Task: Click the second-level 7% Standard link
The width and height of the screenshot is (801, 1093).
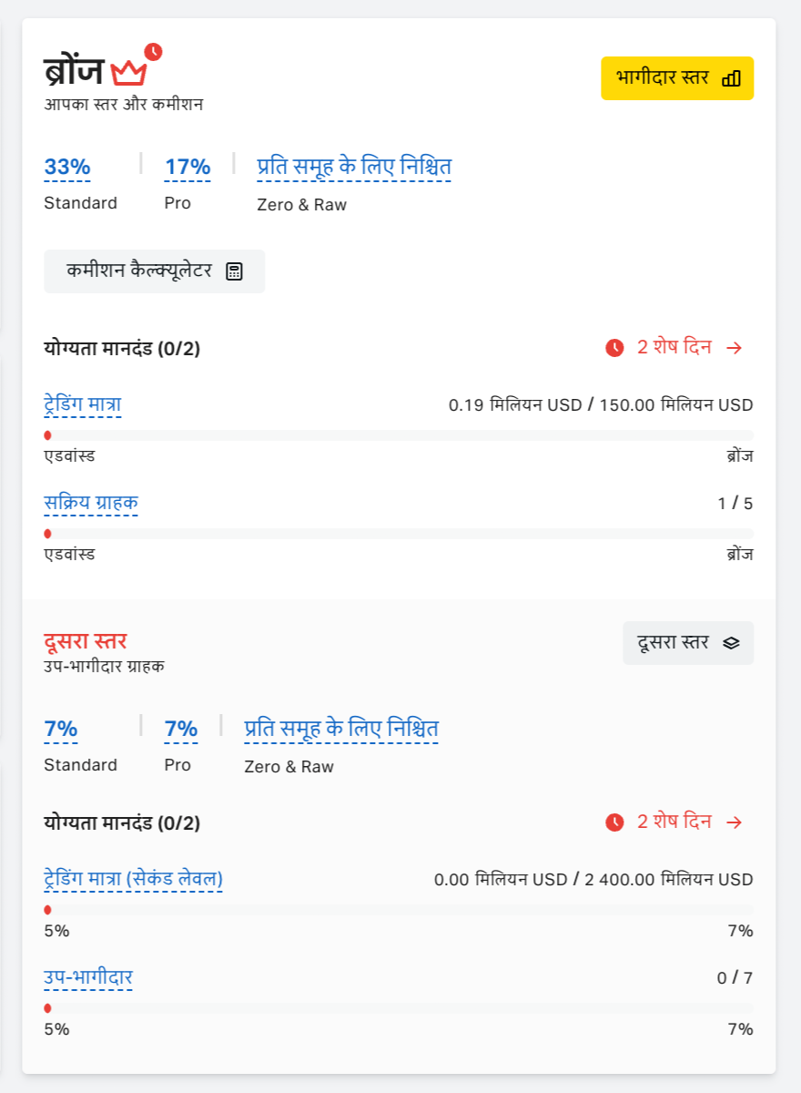Action: point(61,730)
